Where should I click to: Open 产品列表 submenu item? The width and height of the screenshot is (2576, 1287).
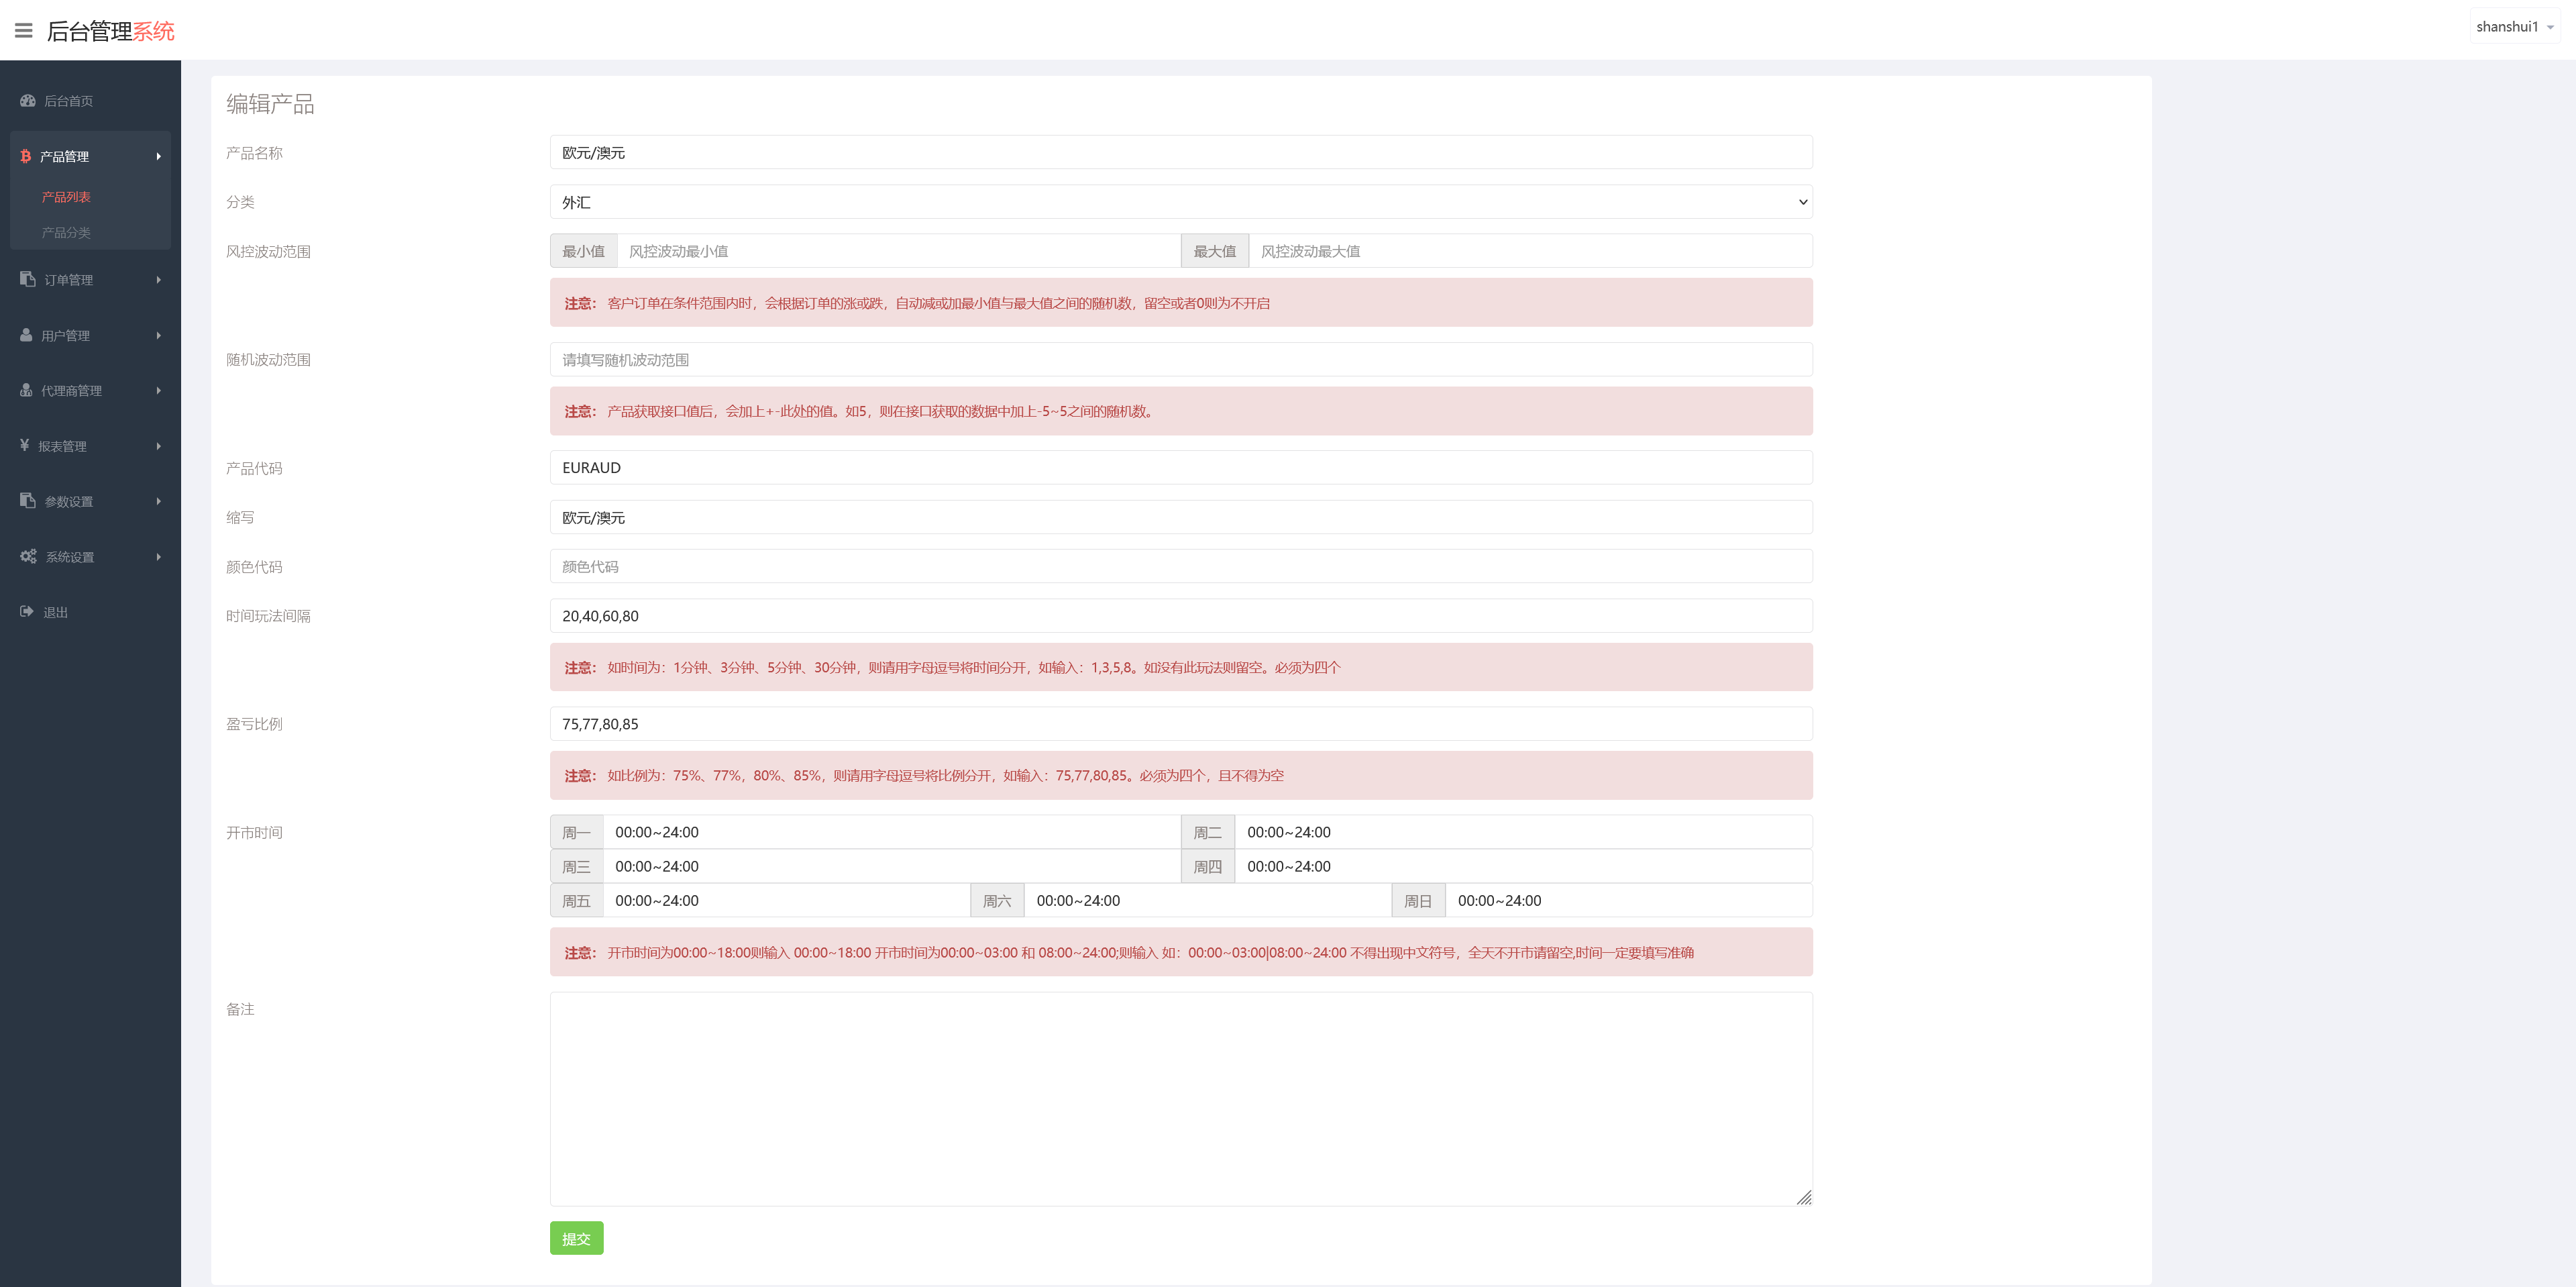pyautogui.click(x=66, y=197)
